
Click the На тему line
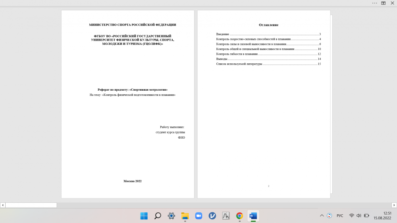[133, 95]
